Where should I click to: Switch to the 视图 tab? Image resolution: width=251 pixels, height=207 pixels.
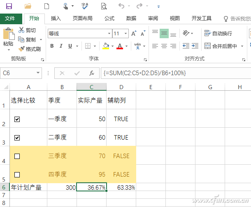coord(174,18)
